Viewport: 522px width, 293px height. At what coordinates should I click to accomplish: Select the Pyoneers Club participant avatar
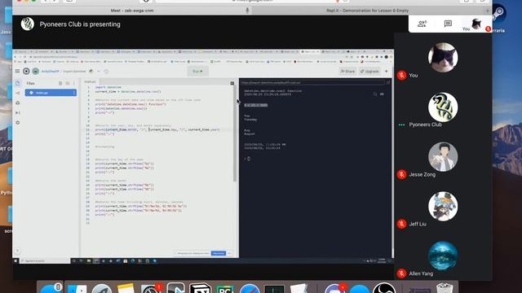tap(443, 107)
